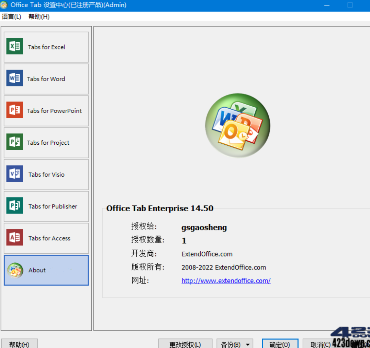This screenshot has height=348, width=370.
Task: Minimize the Office Tab window
Action: (327, 5)
